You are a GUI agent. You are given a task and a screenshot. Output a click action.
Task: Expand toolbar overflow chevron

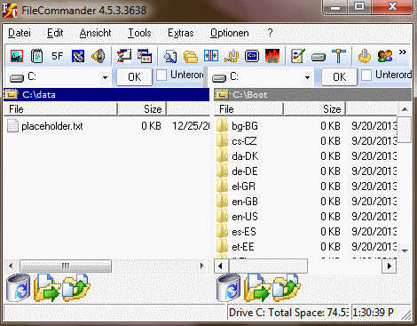pyautogui.click(x=403, y=52)
